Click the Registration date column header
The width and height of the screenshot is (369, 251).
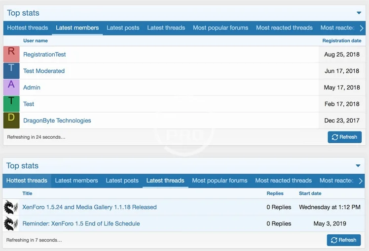pos(341,40)
